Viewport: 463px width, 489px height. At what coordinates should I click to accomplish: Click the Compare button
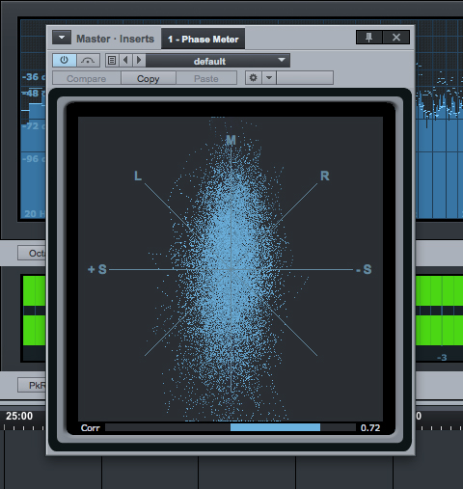[86, 78]
